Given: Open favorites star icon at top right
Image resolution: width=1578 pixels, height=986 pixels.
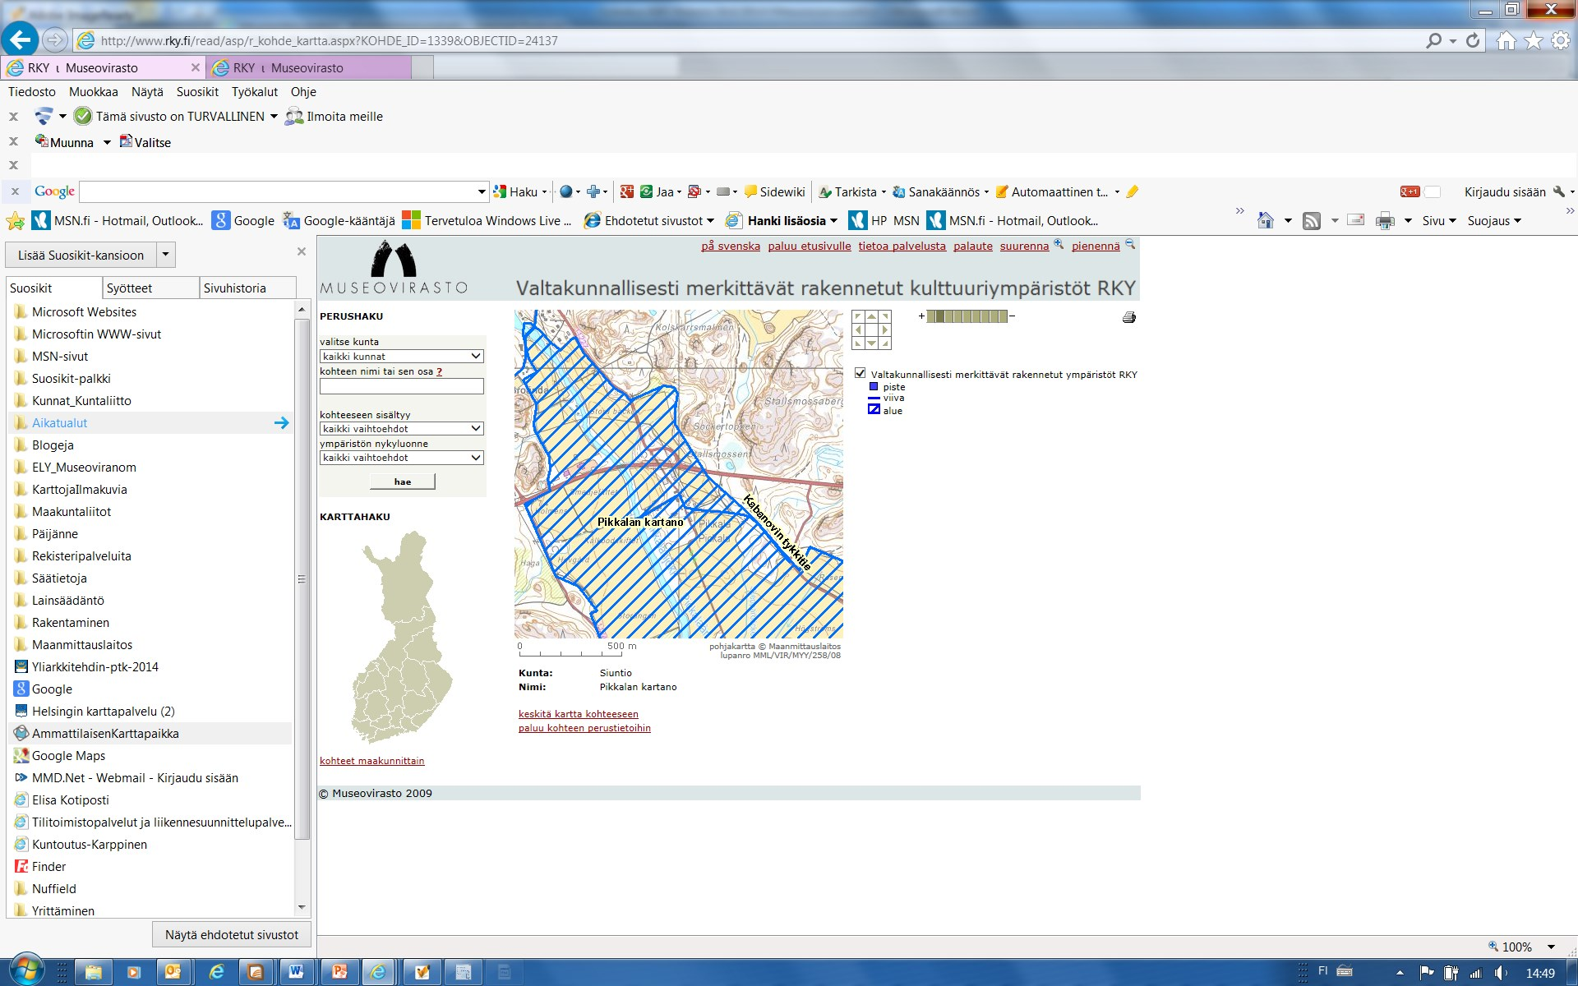Looking at the screenshot, I should tap(1533, 40).
